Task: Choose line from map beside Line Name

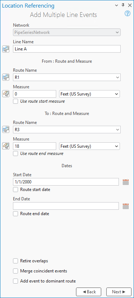Action: click(6, 49)
